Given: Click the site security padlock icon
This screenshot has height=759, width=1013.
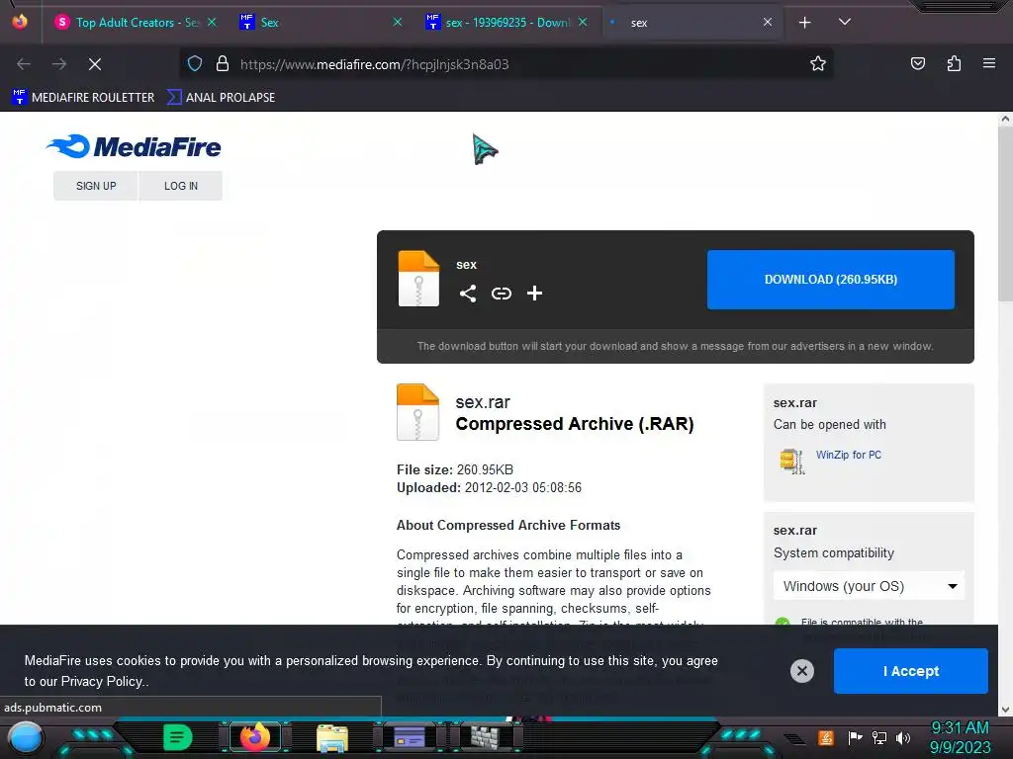Looking at the screenshot, I should coord(223,64).
